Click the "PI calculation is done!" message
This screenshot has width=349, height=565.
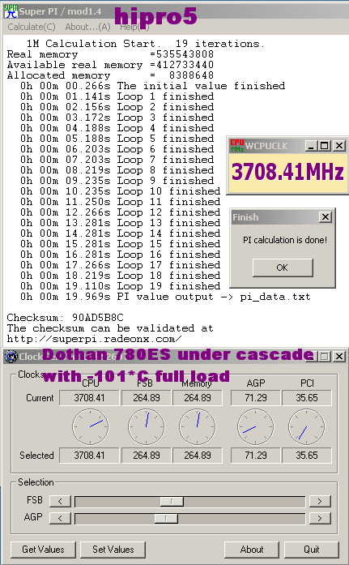point(285,240)
